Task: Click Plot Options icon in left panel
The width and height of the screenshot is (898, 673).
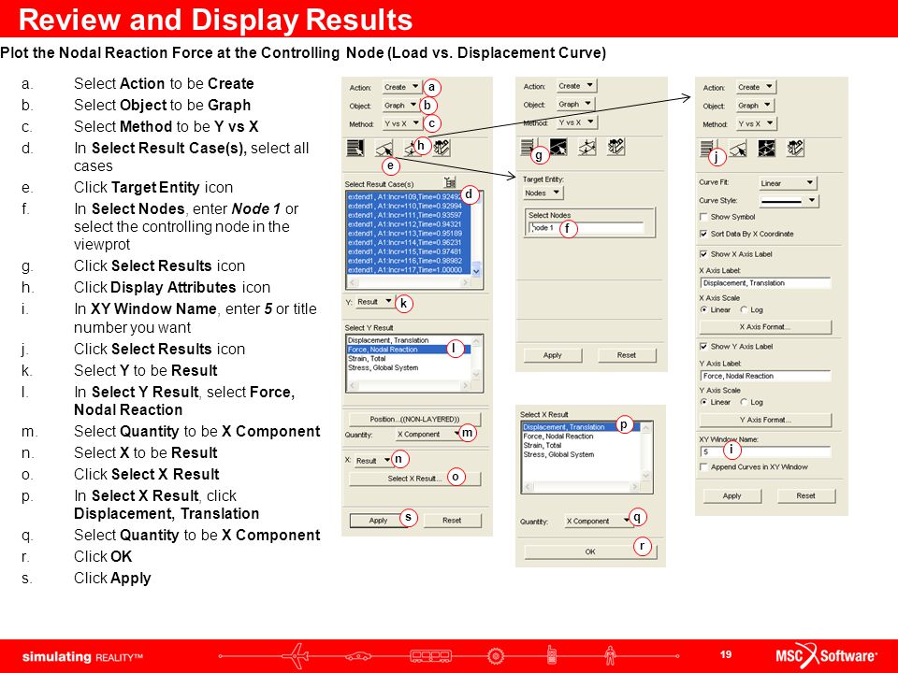Action: (x=442, y=148)
